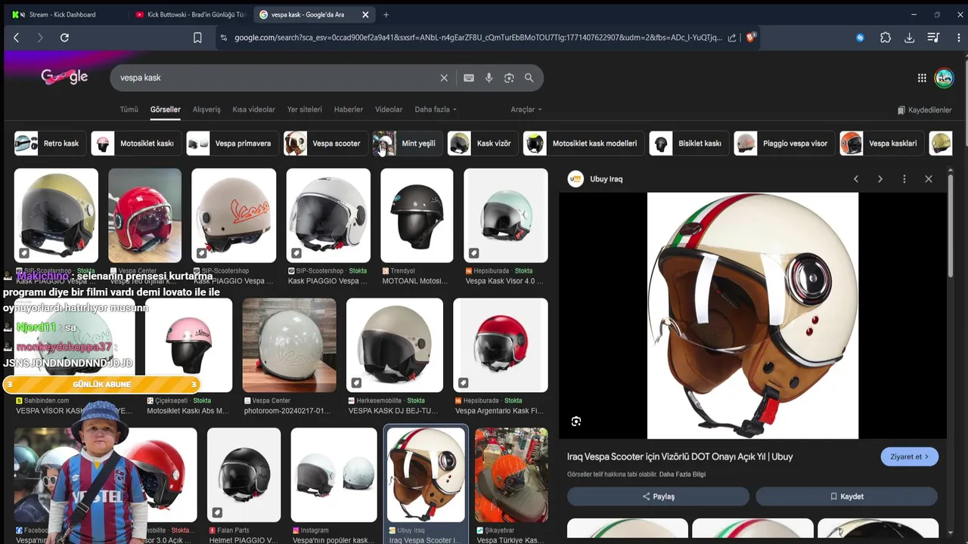
Task: Open Kaydedilenler saved items
Action: 924,110
